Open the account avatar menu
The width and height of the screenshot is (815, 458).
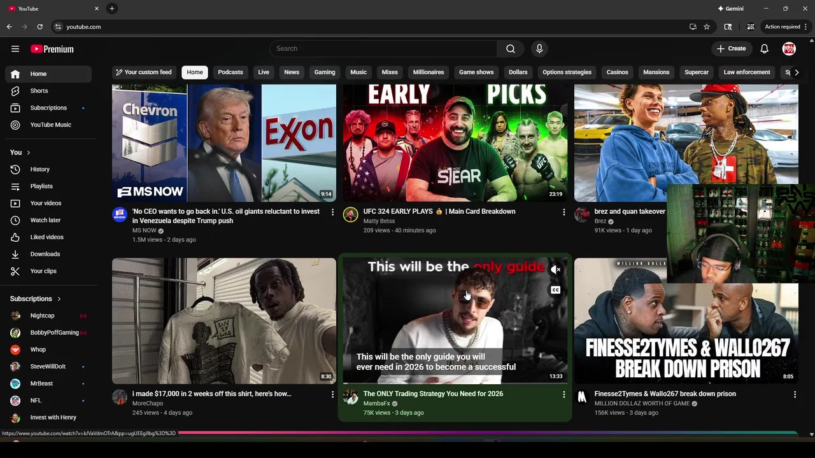click(x=789, y=49)
